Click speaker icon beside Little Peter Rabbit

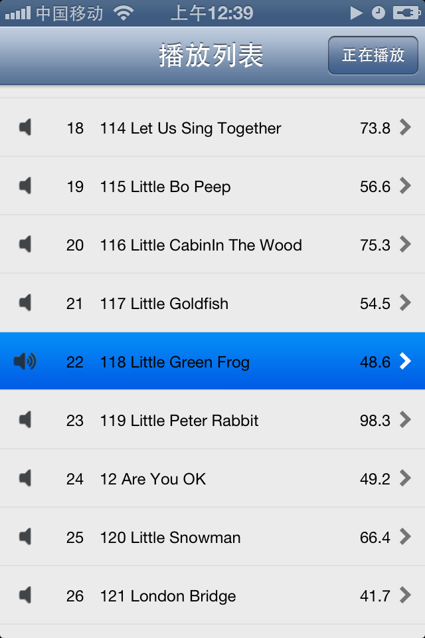25,420
